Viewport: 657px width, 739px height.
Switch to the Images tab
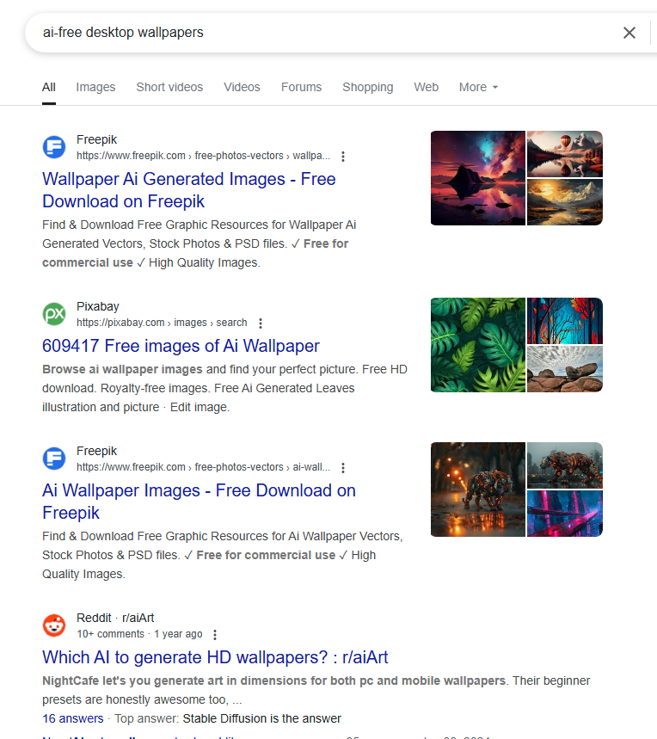pos(95,87)
